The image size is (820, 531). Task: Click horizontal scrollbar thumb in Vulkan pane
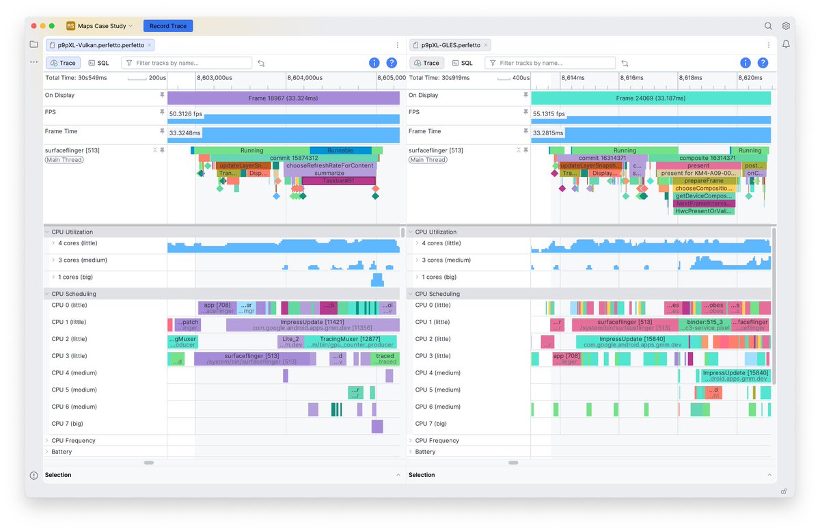tap(149, 463)
